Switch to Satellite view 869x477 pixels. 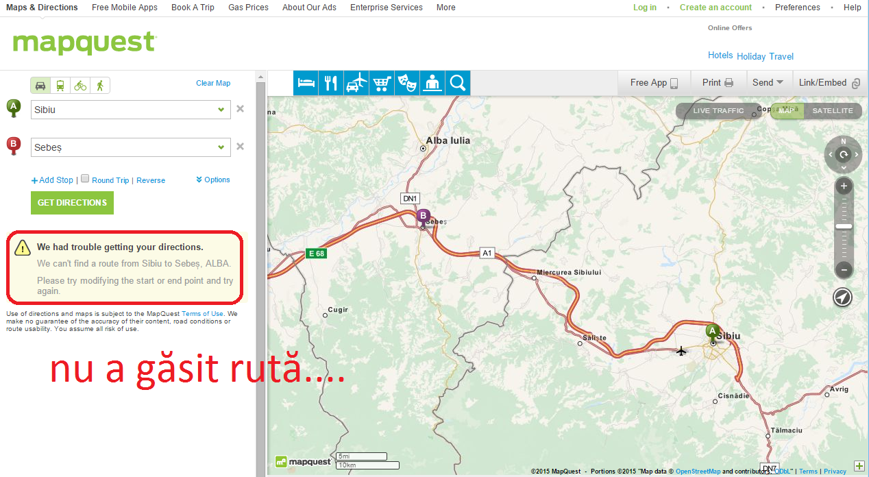point(833,110)
